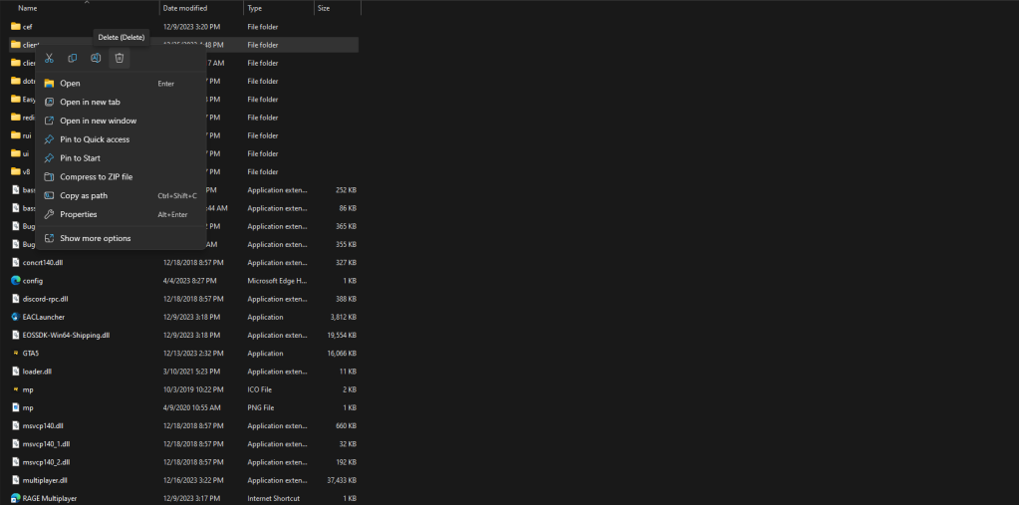Choose Open in new window
Viewport: 1019px width, 505px height.
(98, 121)
